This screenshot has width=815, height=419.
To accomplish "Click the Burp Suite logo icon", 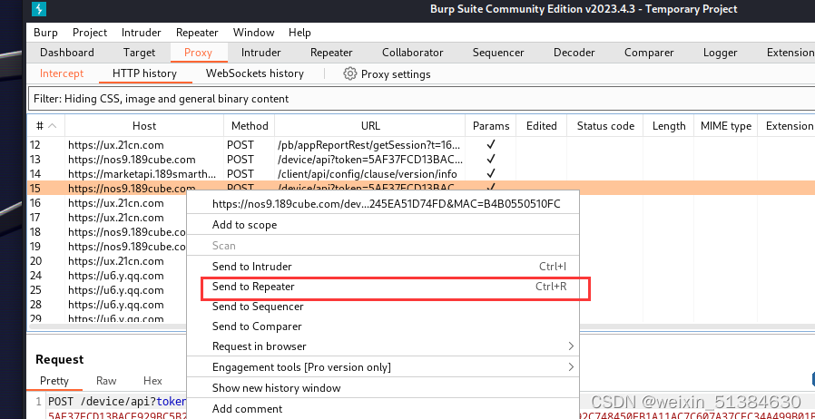I will [39, 9].
